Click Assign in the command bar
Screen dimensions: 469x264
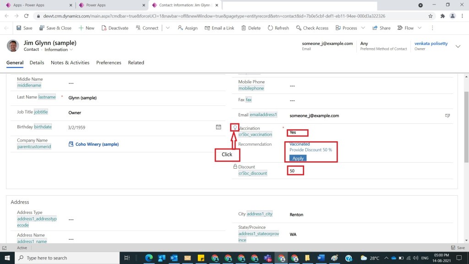[188, 28]
